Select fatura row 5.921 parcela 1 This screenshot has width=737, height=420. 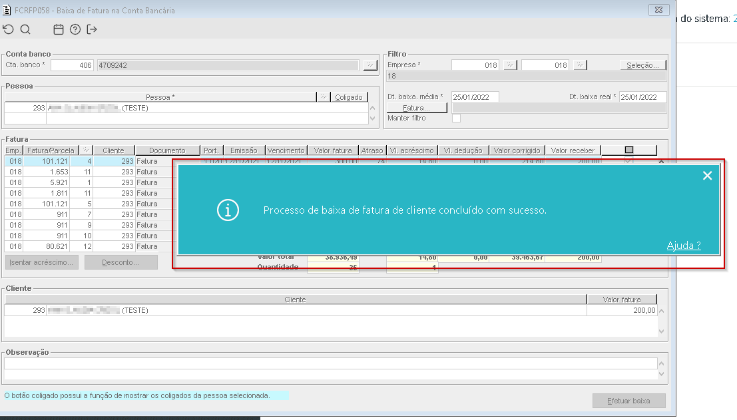89,182
